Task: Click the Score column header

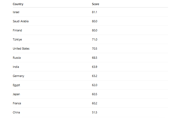Action: click(95, 4)
